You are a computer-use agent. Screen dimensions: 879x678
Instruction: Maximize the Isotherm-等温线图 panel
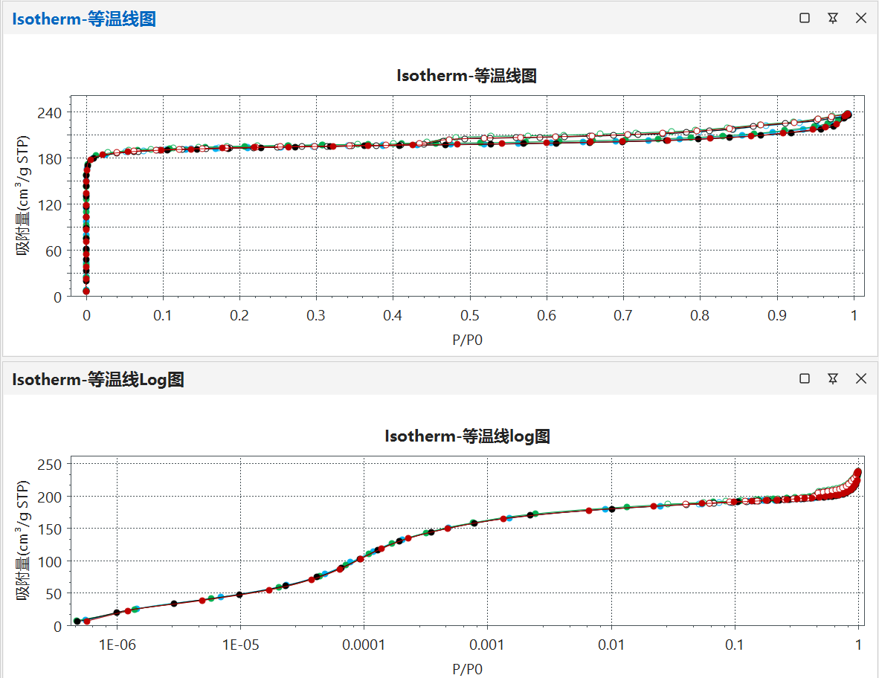click(x=805, y=18)
